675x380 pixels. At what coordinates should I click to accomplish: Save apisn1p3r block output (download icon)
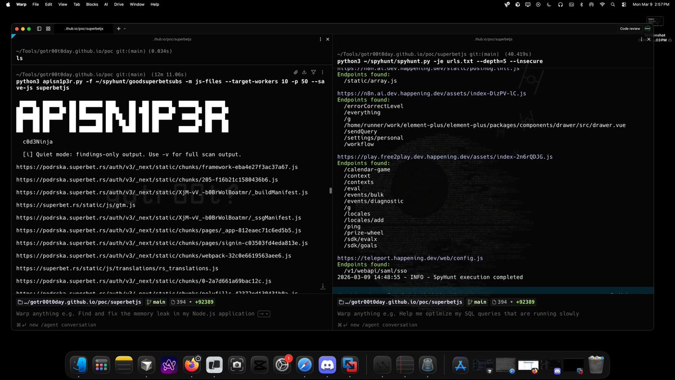coord(305,72)
